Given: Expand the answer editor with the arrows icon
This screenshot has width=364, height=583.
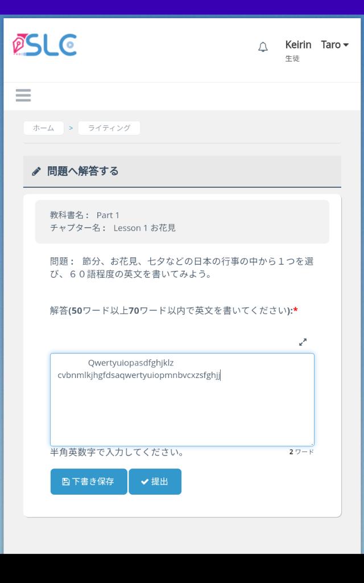Looking at the screenshot, I should (303, 342).
